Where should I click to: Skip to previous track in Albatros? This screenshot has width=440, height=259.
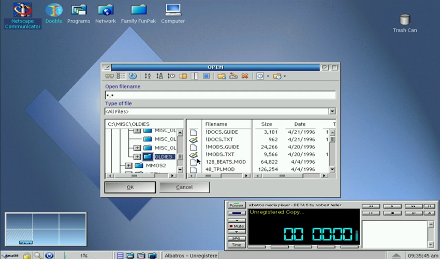(x=371, y=213)
